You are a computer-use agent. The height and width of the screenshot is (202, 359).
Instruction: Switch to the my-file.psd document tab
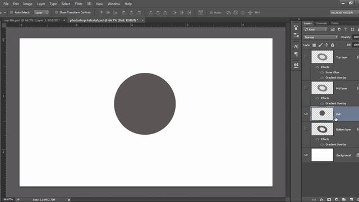coord(32,20)
